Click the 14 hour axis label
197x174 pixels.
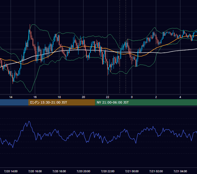11,97
